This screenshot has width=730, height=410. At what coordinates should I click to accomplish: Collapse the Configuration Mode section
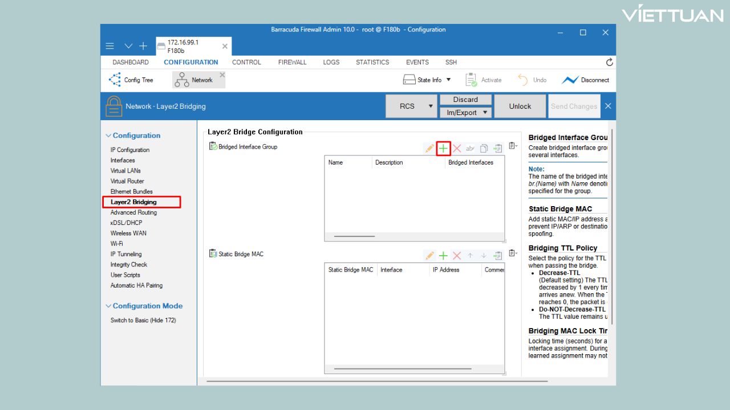tap(108, 306)
